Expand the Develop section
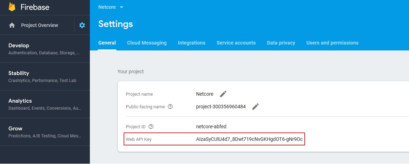The height and width of the screenshot is (164, 409). pyautogui.click(x=45, y=49)
